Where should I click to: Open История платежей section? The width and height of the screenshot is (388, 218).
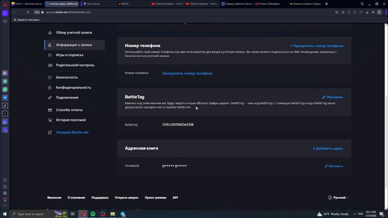click(x=71, y=120)
